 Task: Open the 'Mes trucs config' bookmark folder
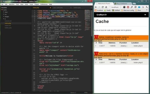point(128,10)
